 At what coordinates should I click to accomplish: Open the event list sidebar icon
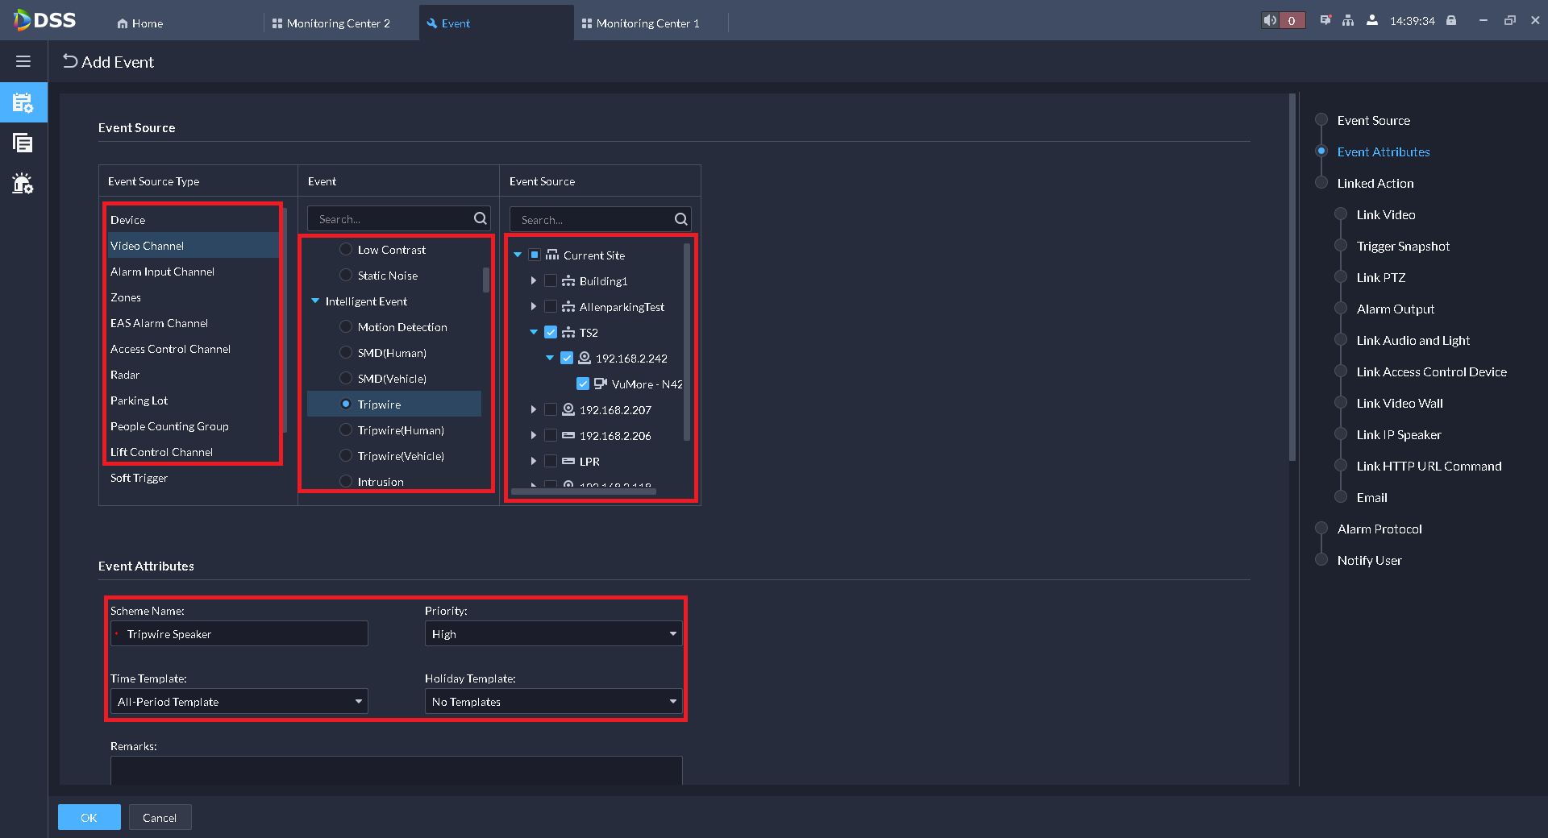click(23, 143)
